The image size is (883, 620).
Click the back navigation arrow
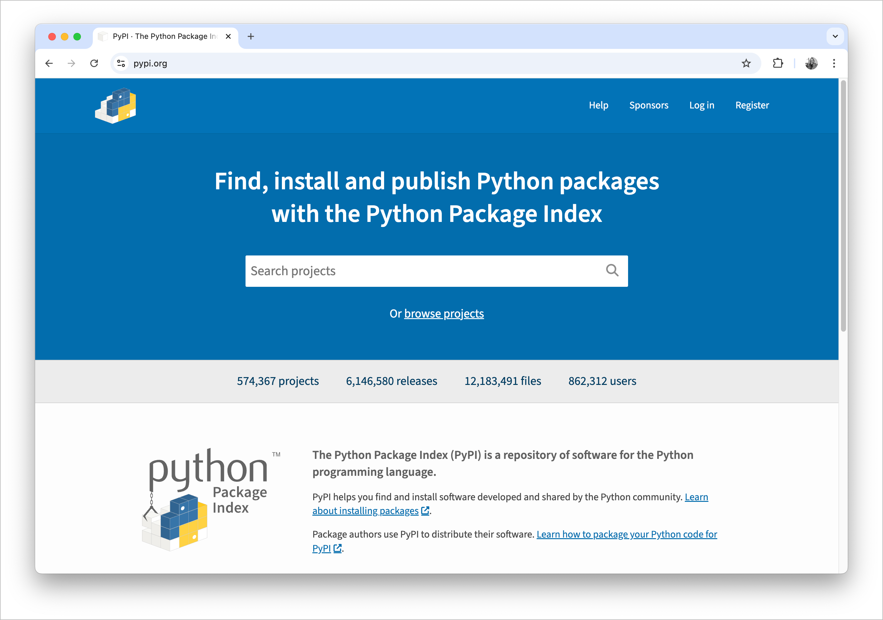(49, 63)
